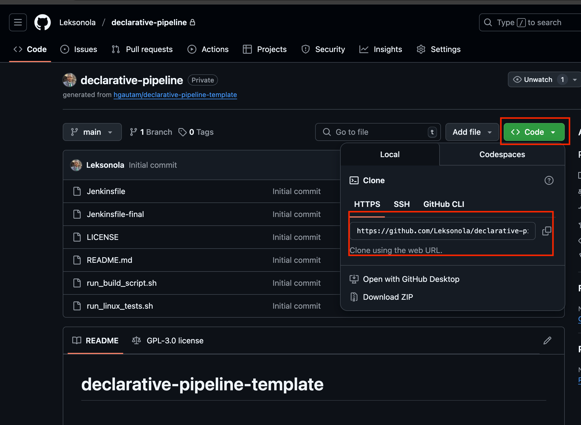The image size is (581, 425).
Task: Open the Pull requests tab
Action: coord(142,49)
